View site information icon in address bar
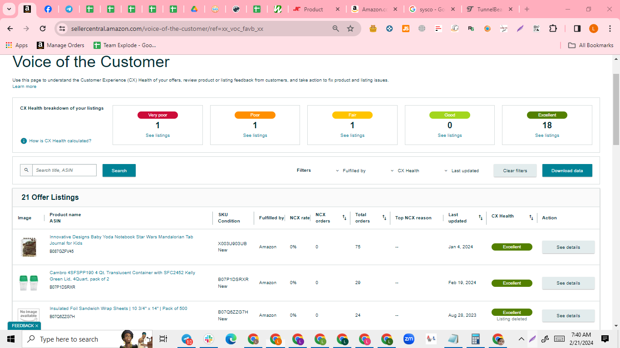The image size is (620, 348). (63, 29)
